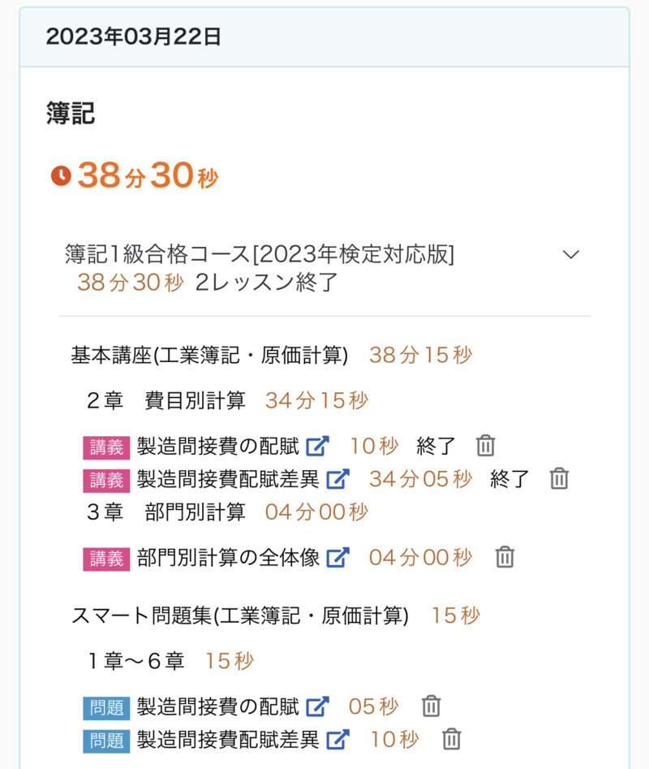Open external link for 製造間接費配賦差異 problem

point(337,740)
